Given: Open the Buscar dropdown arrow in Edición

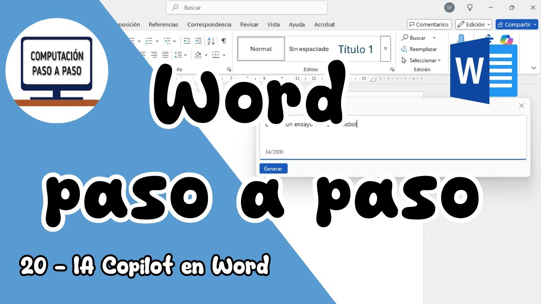Looking at the screenshot, I should point(434,38).
